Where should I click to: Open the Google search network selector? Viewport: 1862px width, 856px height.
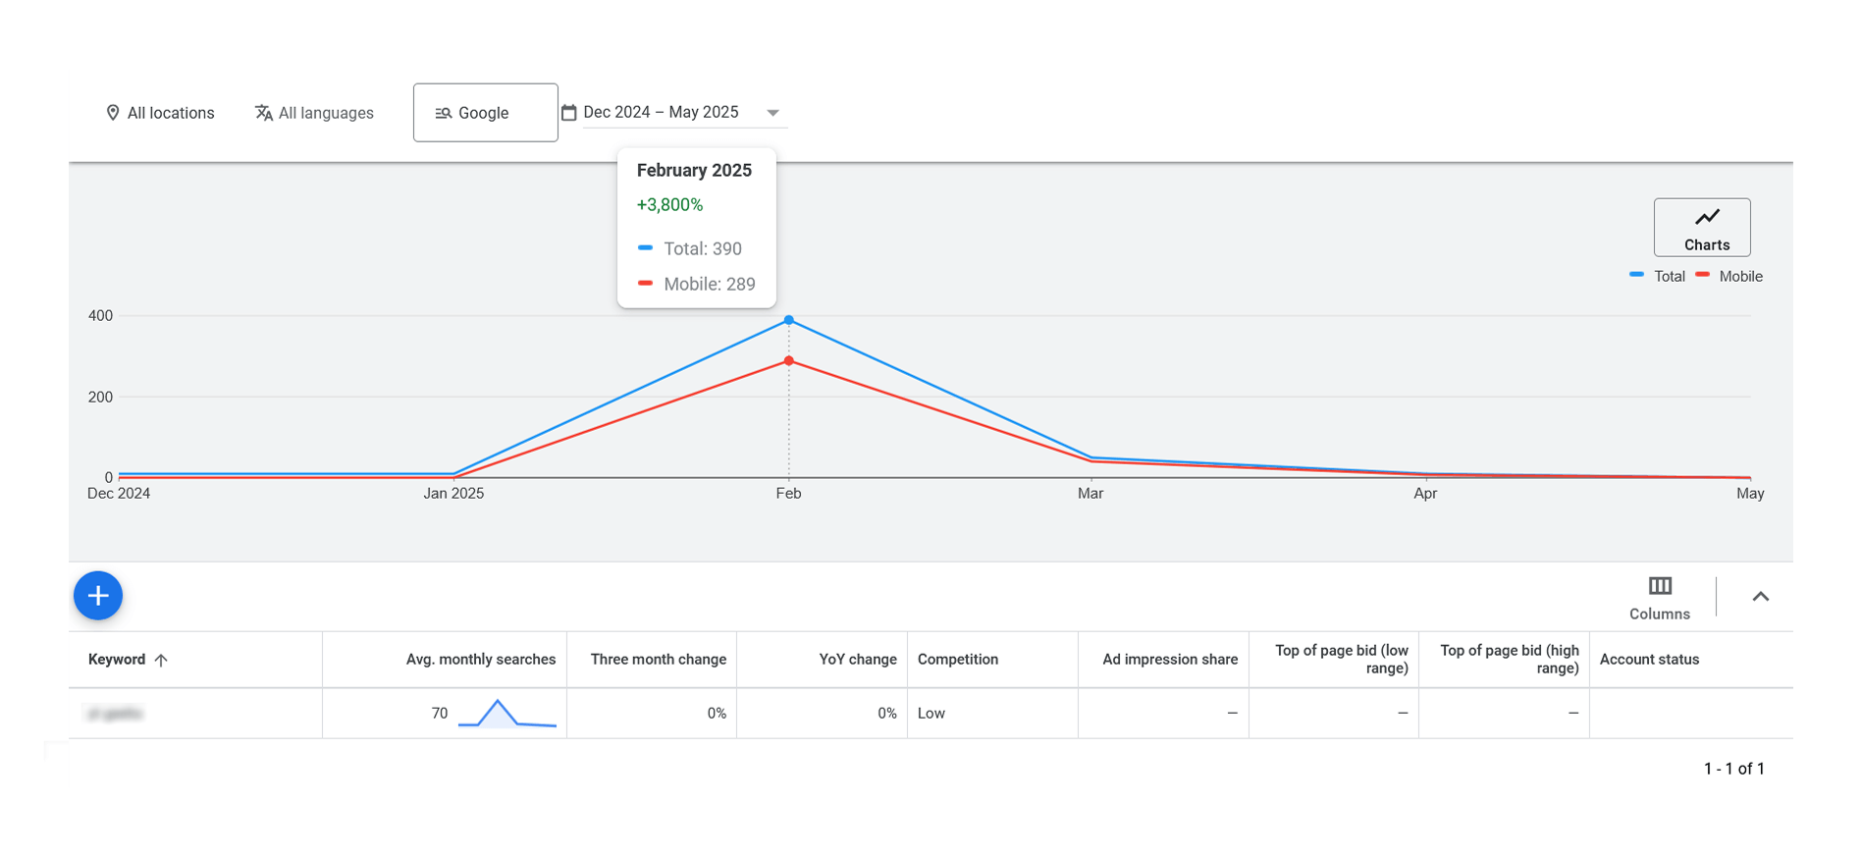point(485,113)
